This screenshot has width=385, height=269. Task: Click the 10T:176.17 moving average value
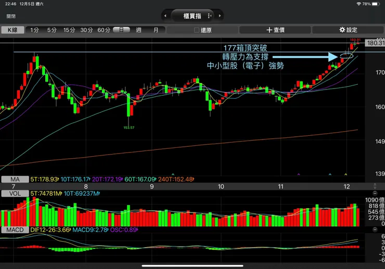click(75, 180)
